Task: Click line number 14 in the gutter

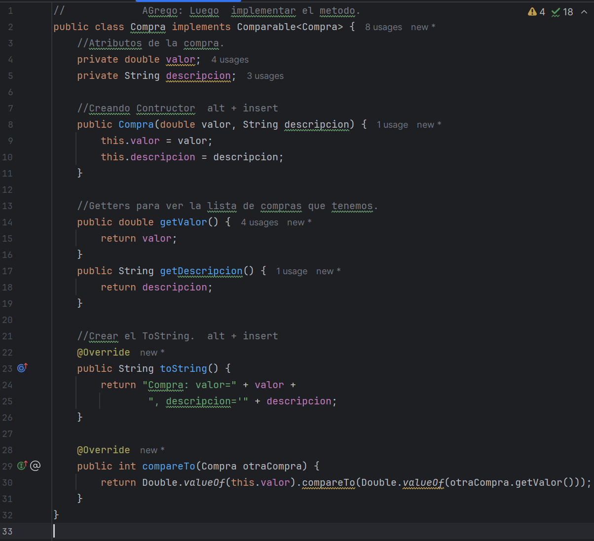Action: (7, 222)
